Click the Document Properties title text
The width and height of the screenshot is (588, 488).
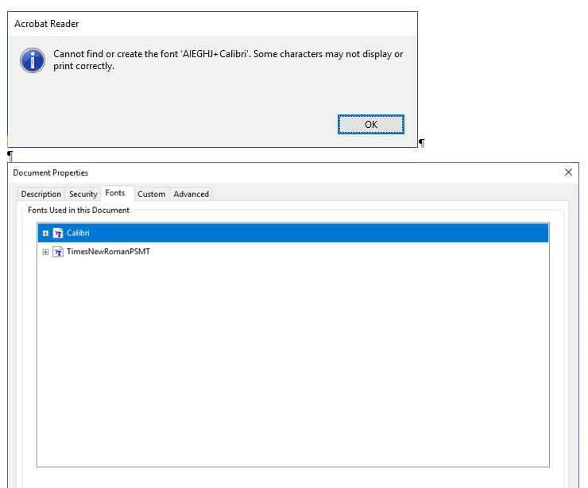click(51, 172)
